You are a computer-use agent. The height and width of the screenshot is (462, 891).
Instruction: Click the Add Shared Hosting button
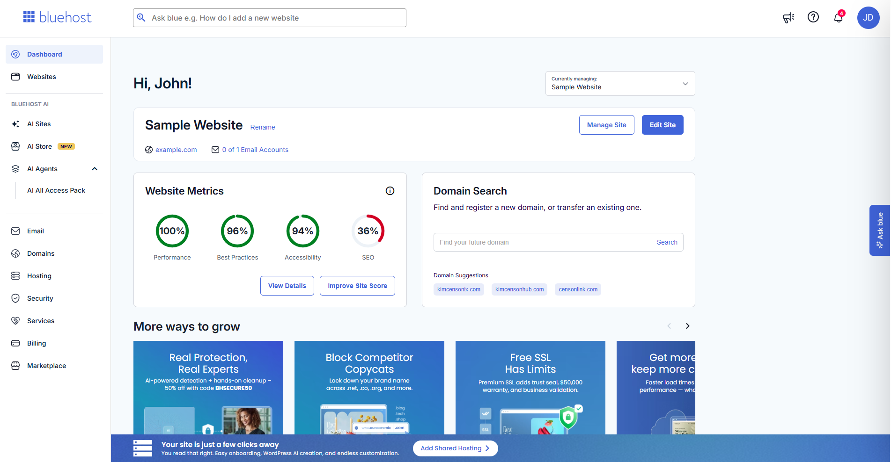455,448
